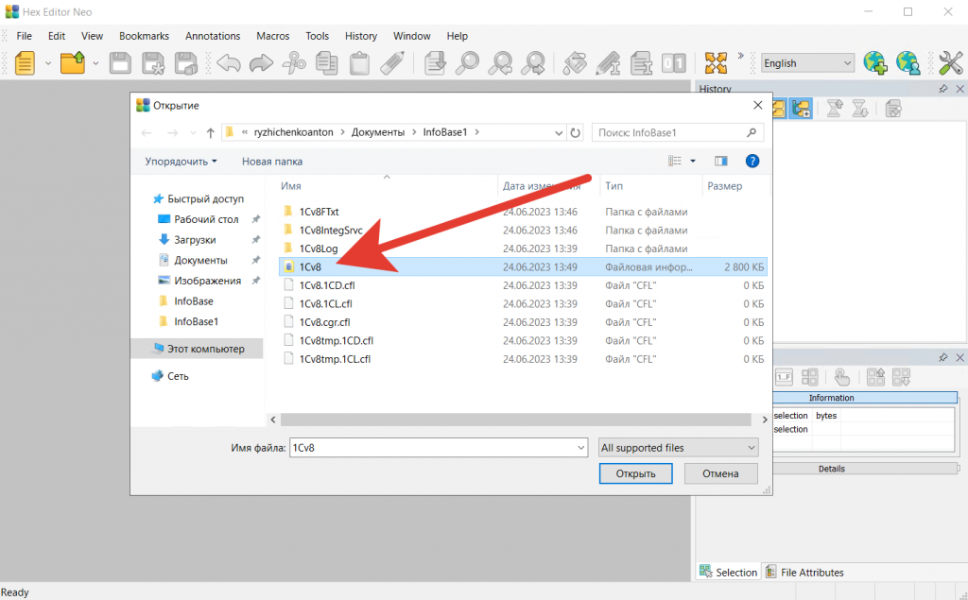Click the 01 binary mode toolbar icon
Screen dimensions: 968x600
point(673,63)
